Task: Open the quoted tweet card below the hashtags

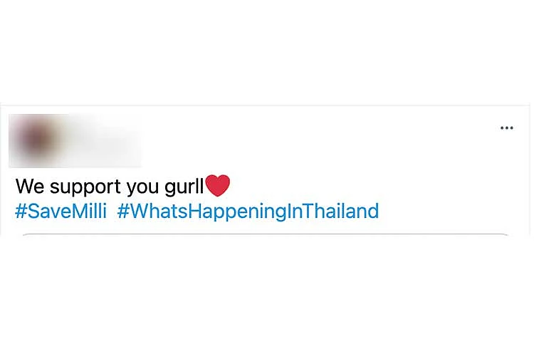Action: coord(266,235)
